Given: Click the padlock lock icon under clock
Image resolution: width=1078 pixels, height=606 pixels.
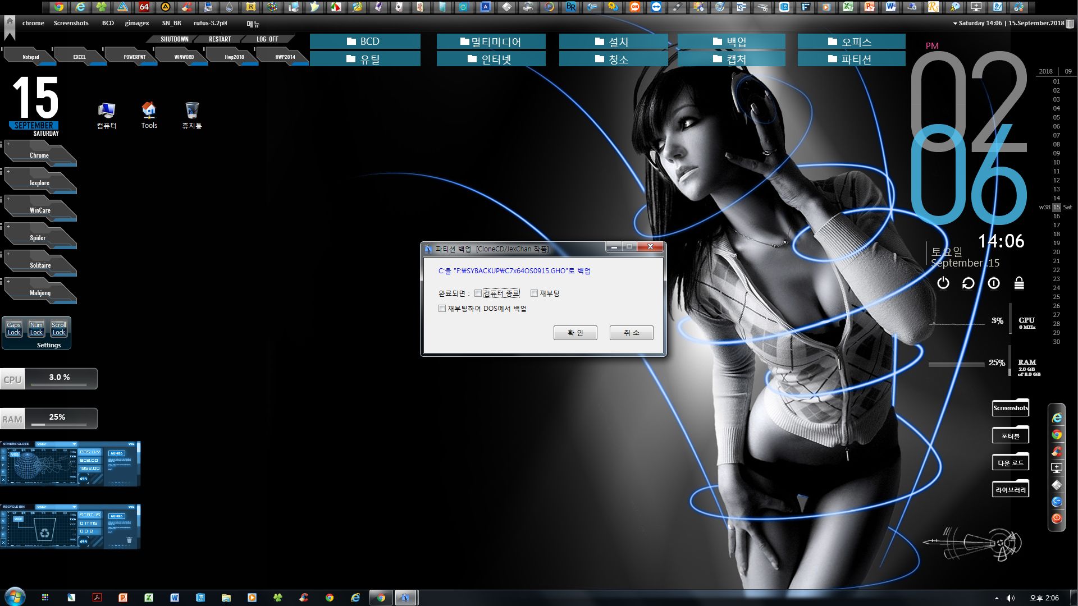Looking at the screenshot, I should (x=1019, y=283).
